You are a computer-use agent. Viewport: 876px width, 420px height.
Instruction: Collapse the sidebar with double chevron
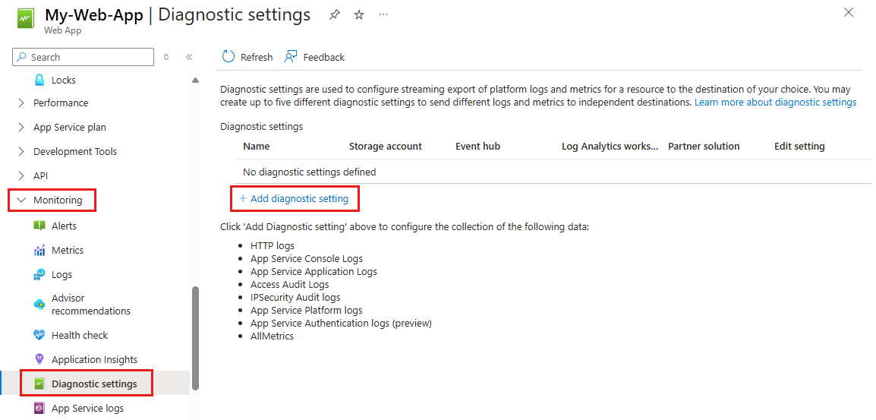click(189, 57)
